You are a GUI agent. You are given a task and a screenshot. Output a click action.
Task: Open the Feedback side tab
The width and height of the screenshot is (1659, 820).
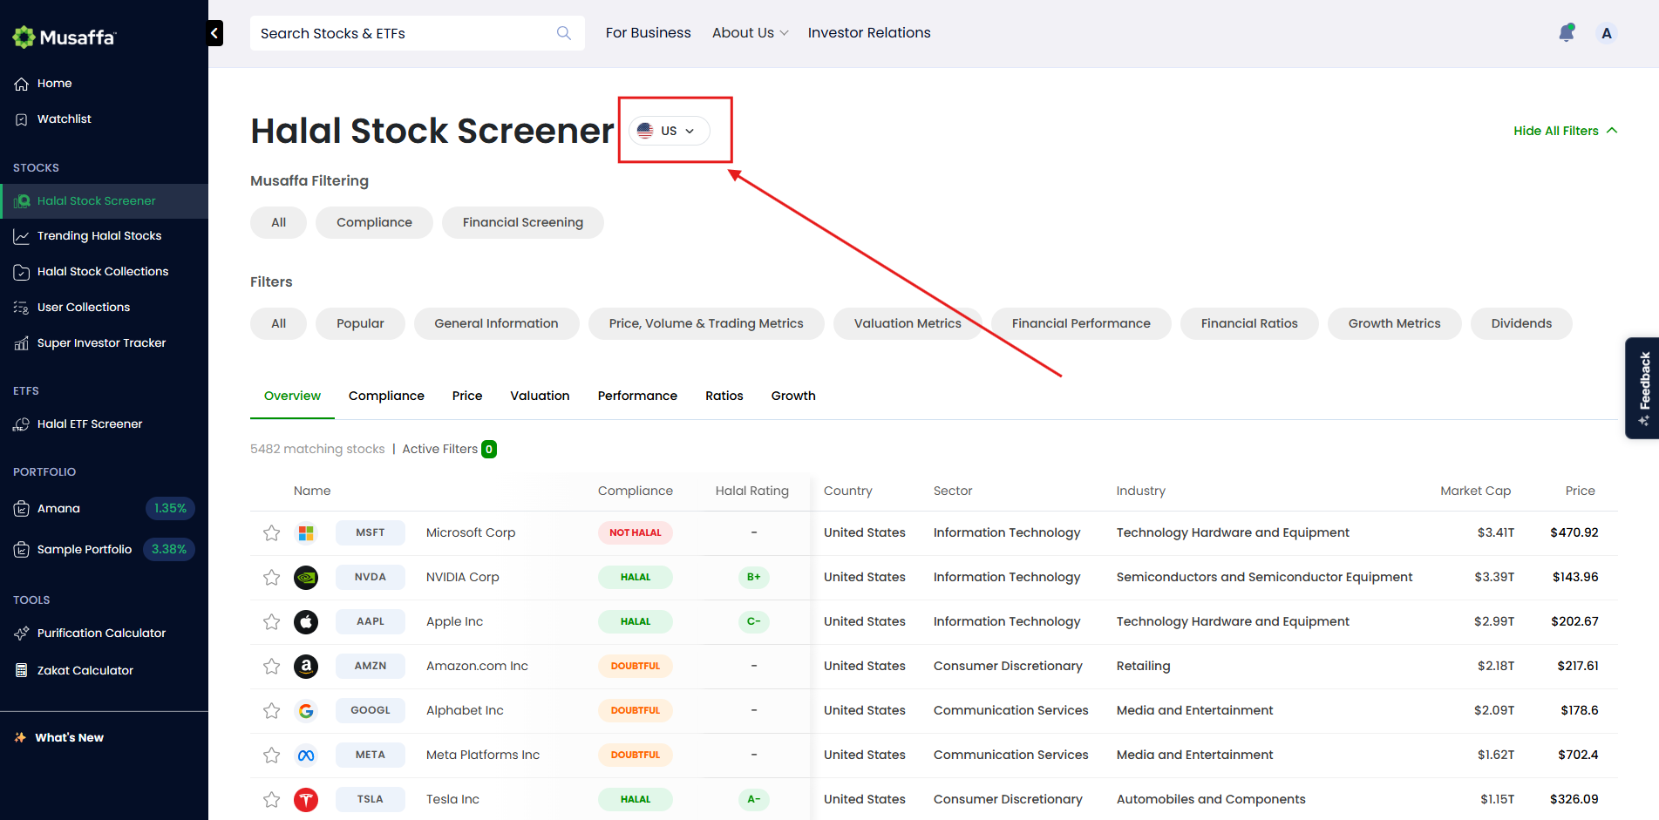pos(1642,388)
